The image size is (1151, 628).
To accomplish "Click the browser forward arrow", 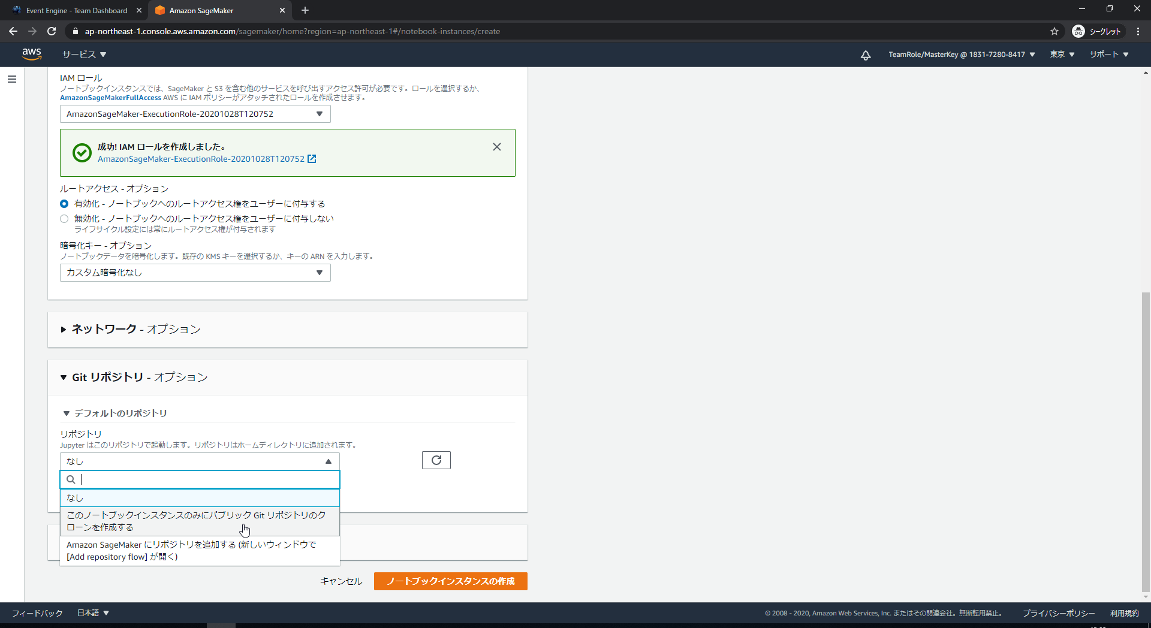I will (x=32, y=31).
